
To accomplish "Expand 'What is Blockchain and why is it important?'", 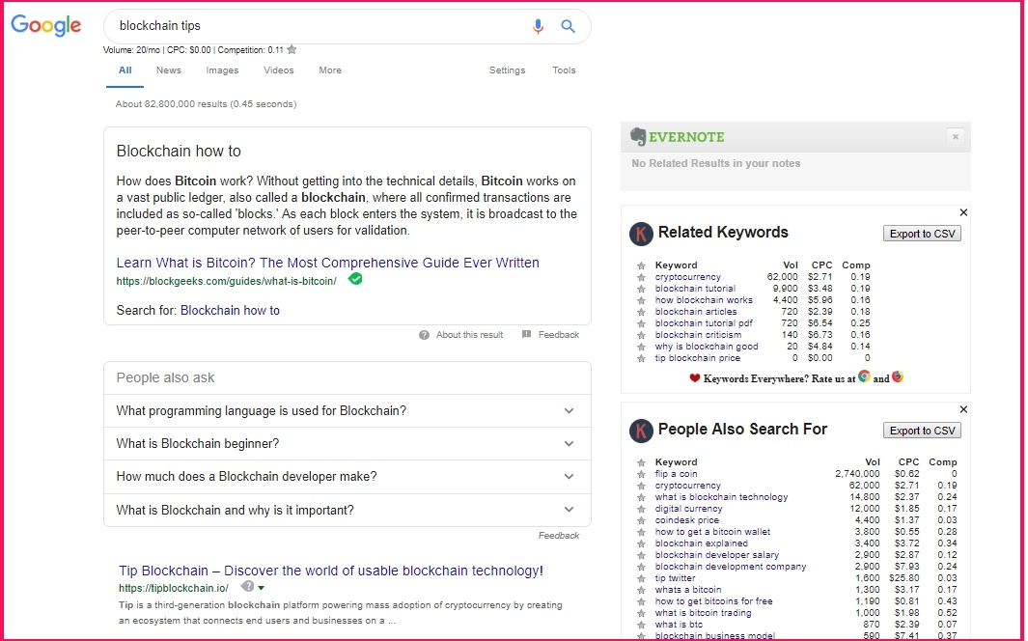I will click(x=347, y=510).
